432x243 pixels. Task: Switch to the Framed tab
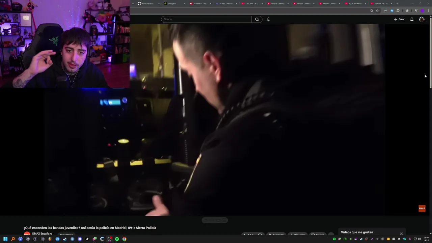pyautogui.click(x=200, y=3)
